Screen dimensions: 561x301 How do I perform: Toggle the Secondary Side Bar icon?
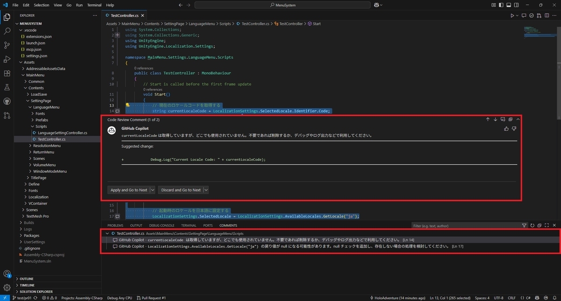[x=516, y=4]
